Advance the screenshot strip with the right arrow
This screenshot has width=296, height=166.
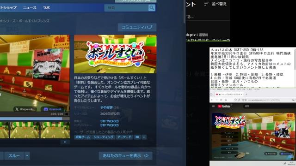[65, 142]
